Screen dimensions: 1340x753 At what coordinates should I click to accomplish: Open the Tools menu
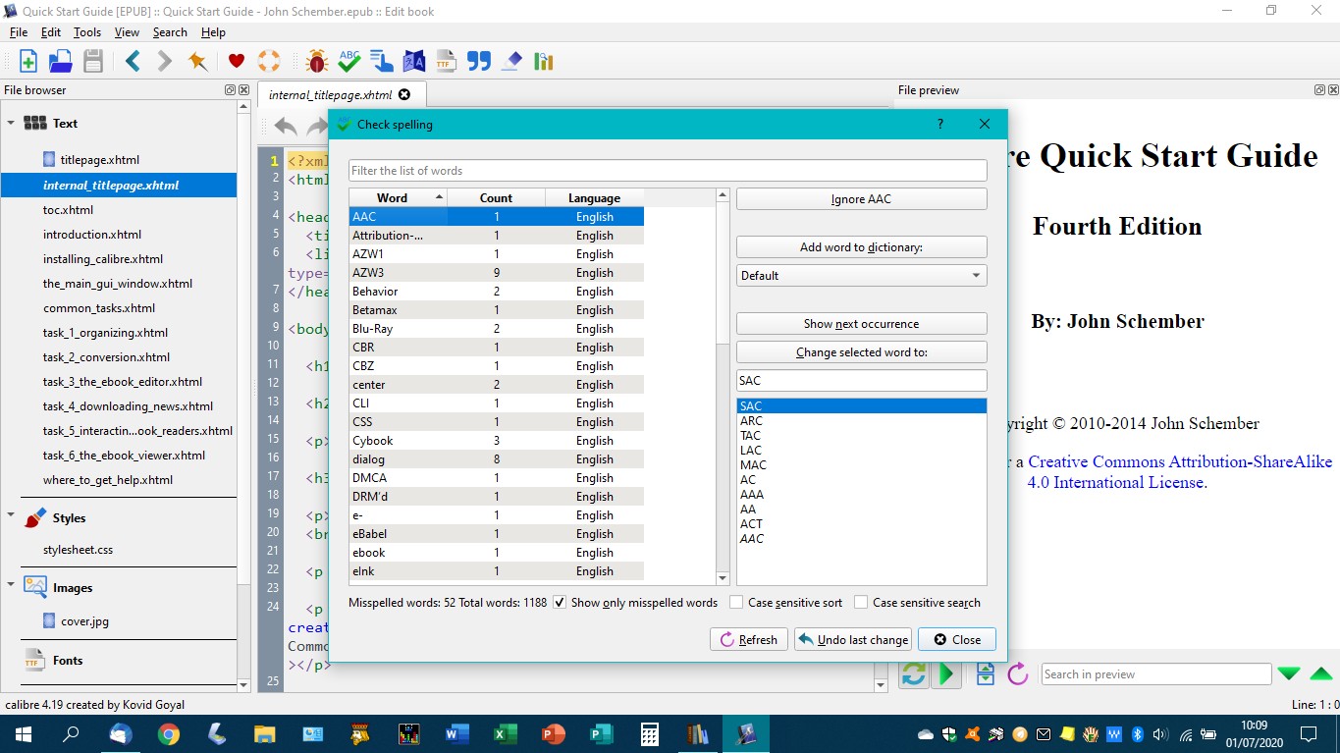[86, 32]
